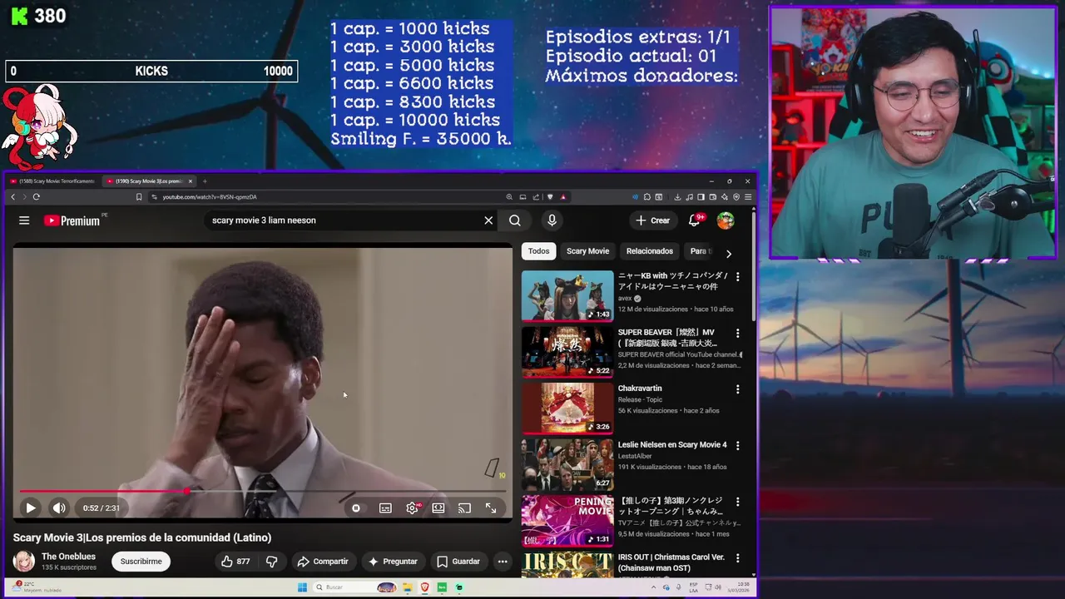Image resolution: width=1065 pixels, height=599 pixels.
Task: Play the video with the play button
Action: click(x=31, y=507)
